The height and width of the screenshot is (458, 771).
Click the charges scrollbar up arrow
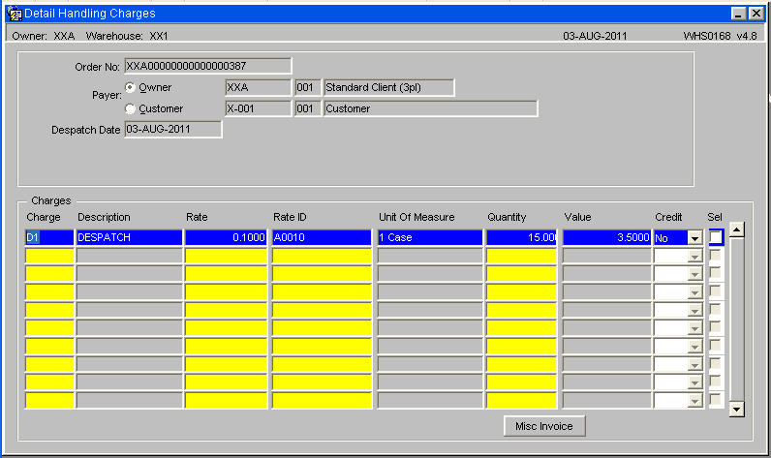(x=736, y=229)
